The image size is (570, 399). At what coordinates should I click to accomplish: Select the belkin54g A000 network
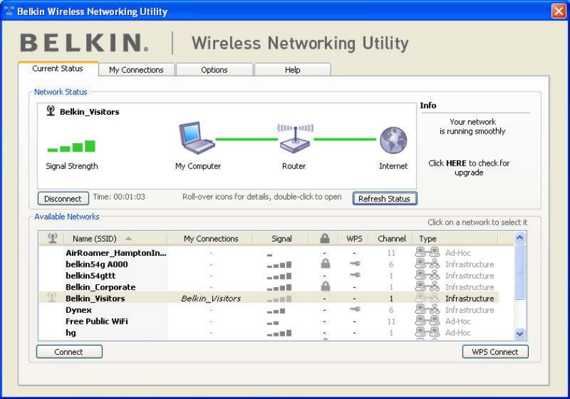96,264
